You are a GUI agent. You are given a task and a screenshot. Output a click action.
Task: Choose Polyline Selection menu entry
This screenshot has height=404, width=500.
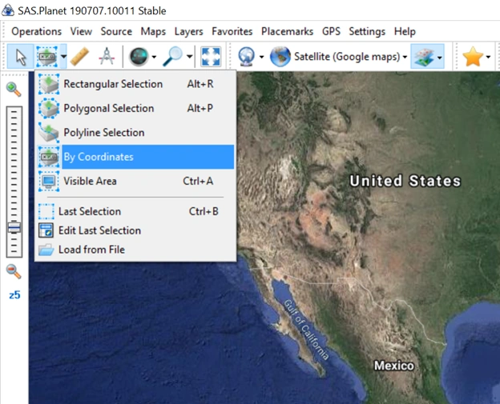click(x=135, y=133)
